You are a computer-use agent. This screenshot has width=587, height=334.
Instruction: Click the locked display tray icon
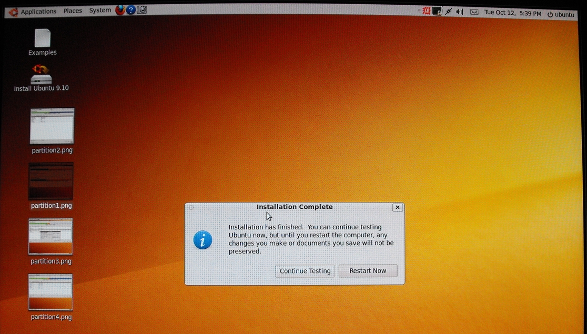pos(437,11)
